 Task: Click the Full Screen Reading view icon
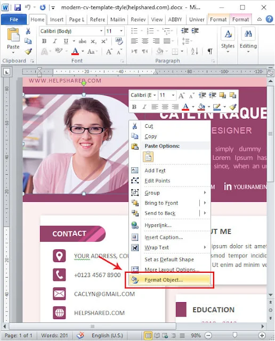157,335
